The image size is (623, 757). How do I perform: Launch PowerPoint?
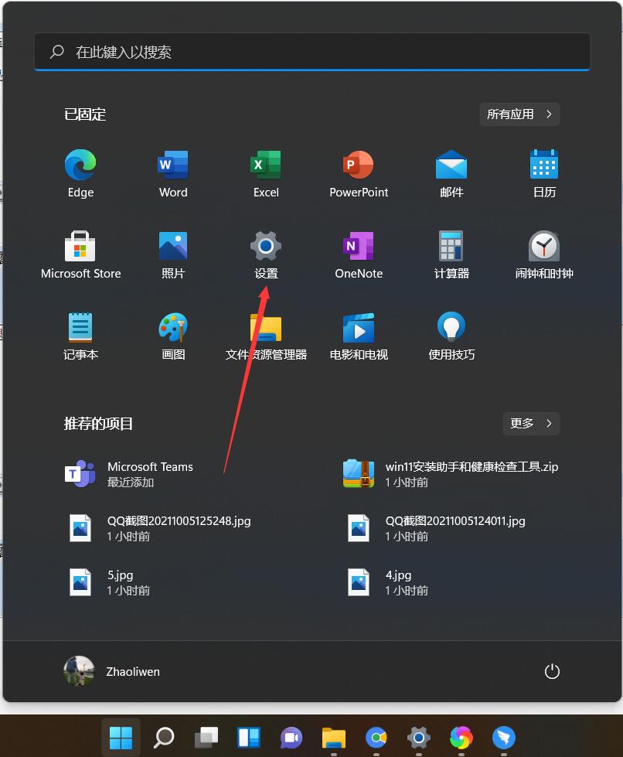tap(358, 165)
